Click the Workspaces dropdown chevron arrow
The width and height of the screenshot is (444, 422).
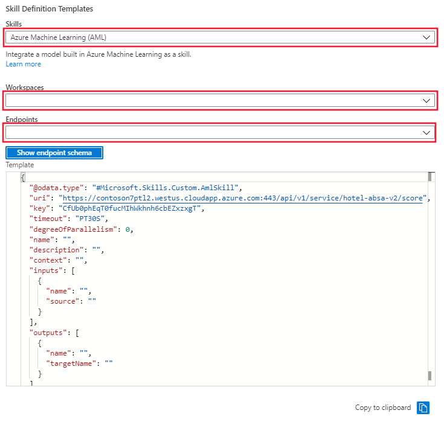pos(427,100)
